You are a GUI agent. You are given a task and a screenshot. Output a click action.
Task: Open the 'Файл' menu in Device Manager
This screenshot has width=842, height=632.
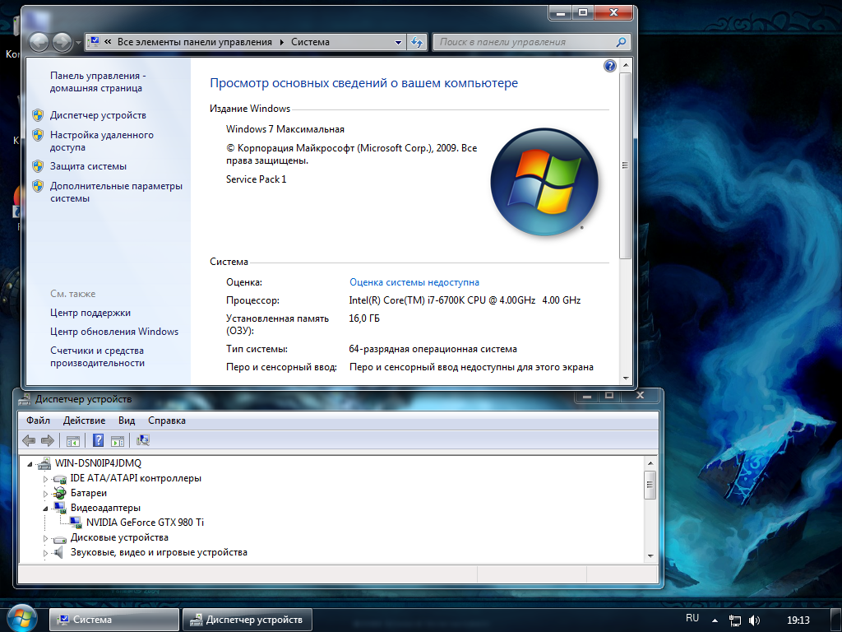(38, 421)
